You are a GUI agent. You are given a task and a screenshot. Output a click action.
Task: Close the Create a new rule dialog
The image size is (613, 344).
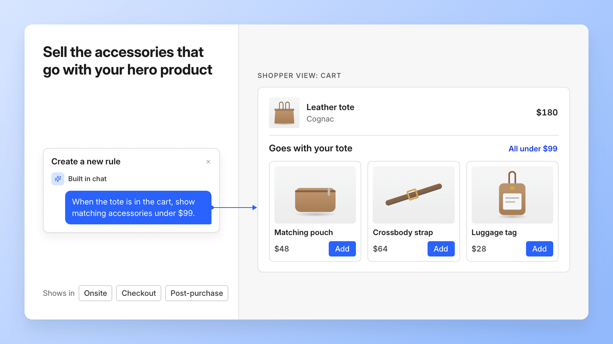coord(208,162)
